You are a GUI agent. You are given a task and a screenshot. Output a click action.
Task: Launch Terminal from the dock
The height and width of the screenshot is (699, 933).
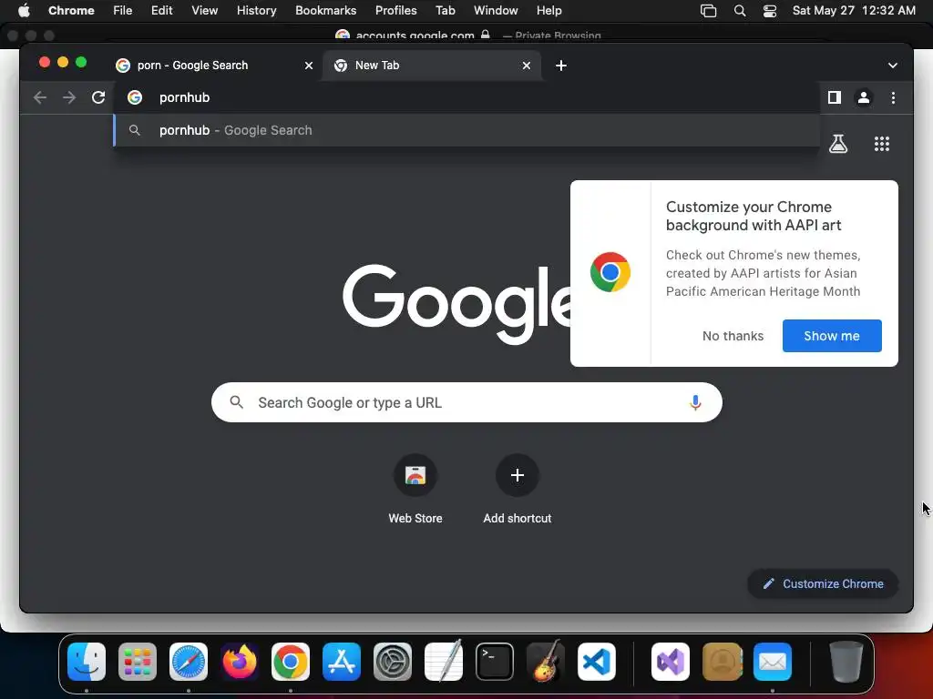[x=495, y=662]
